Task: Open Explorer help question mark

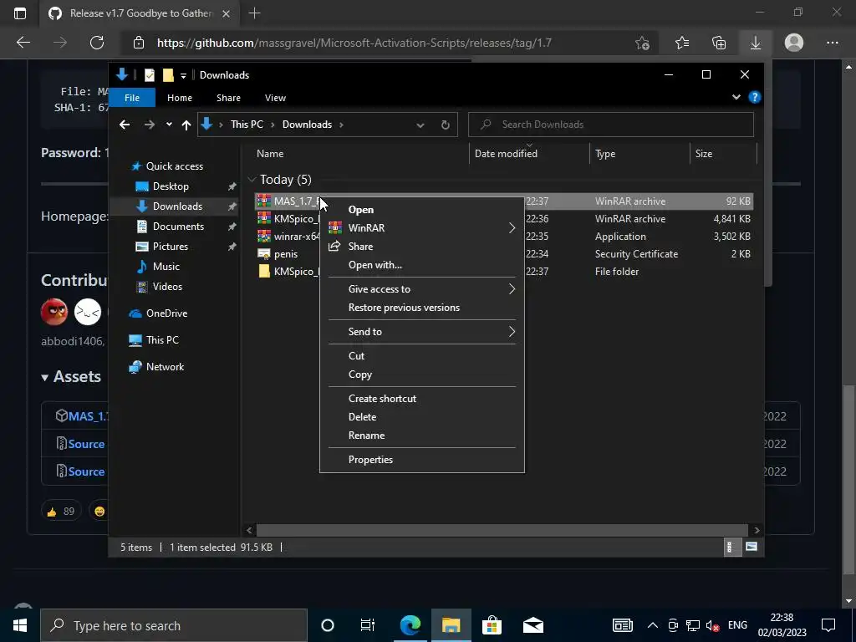Action: [x=755, y=97]
